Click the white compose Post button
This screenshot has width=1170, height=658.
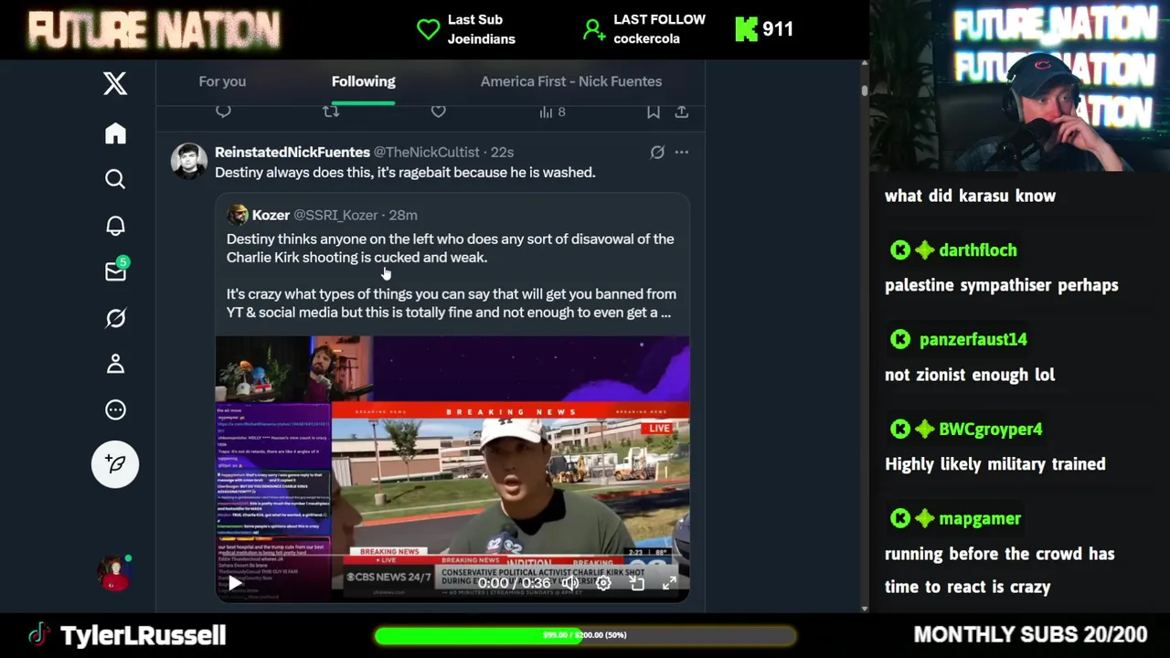pos(115,464)
